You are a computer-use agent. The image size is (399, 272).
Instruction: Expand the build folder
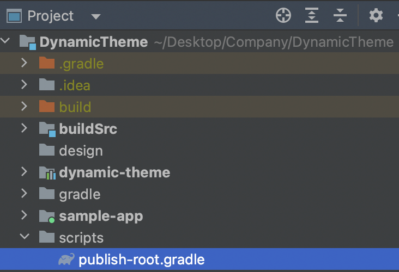pos(24,106)
